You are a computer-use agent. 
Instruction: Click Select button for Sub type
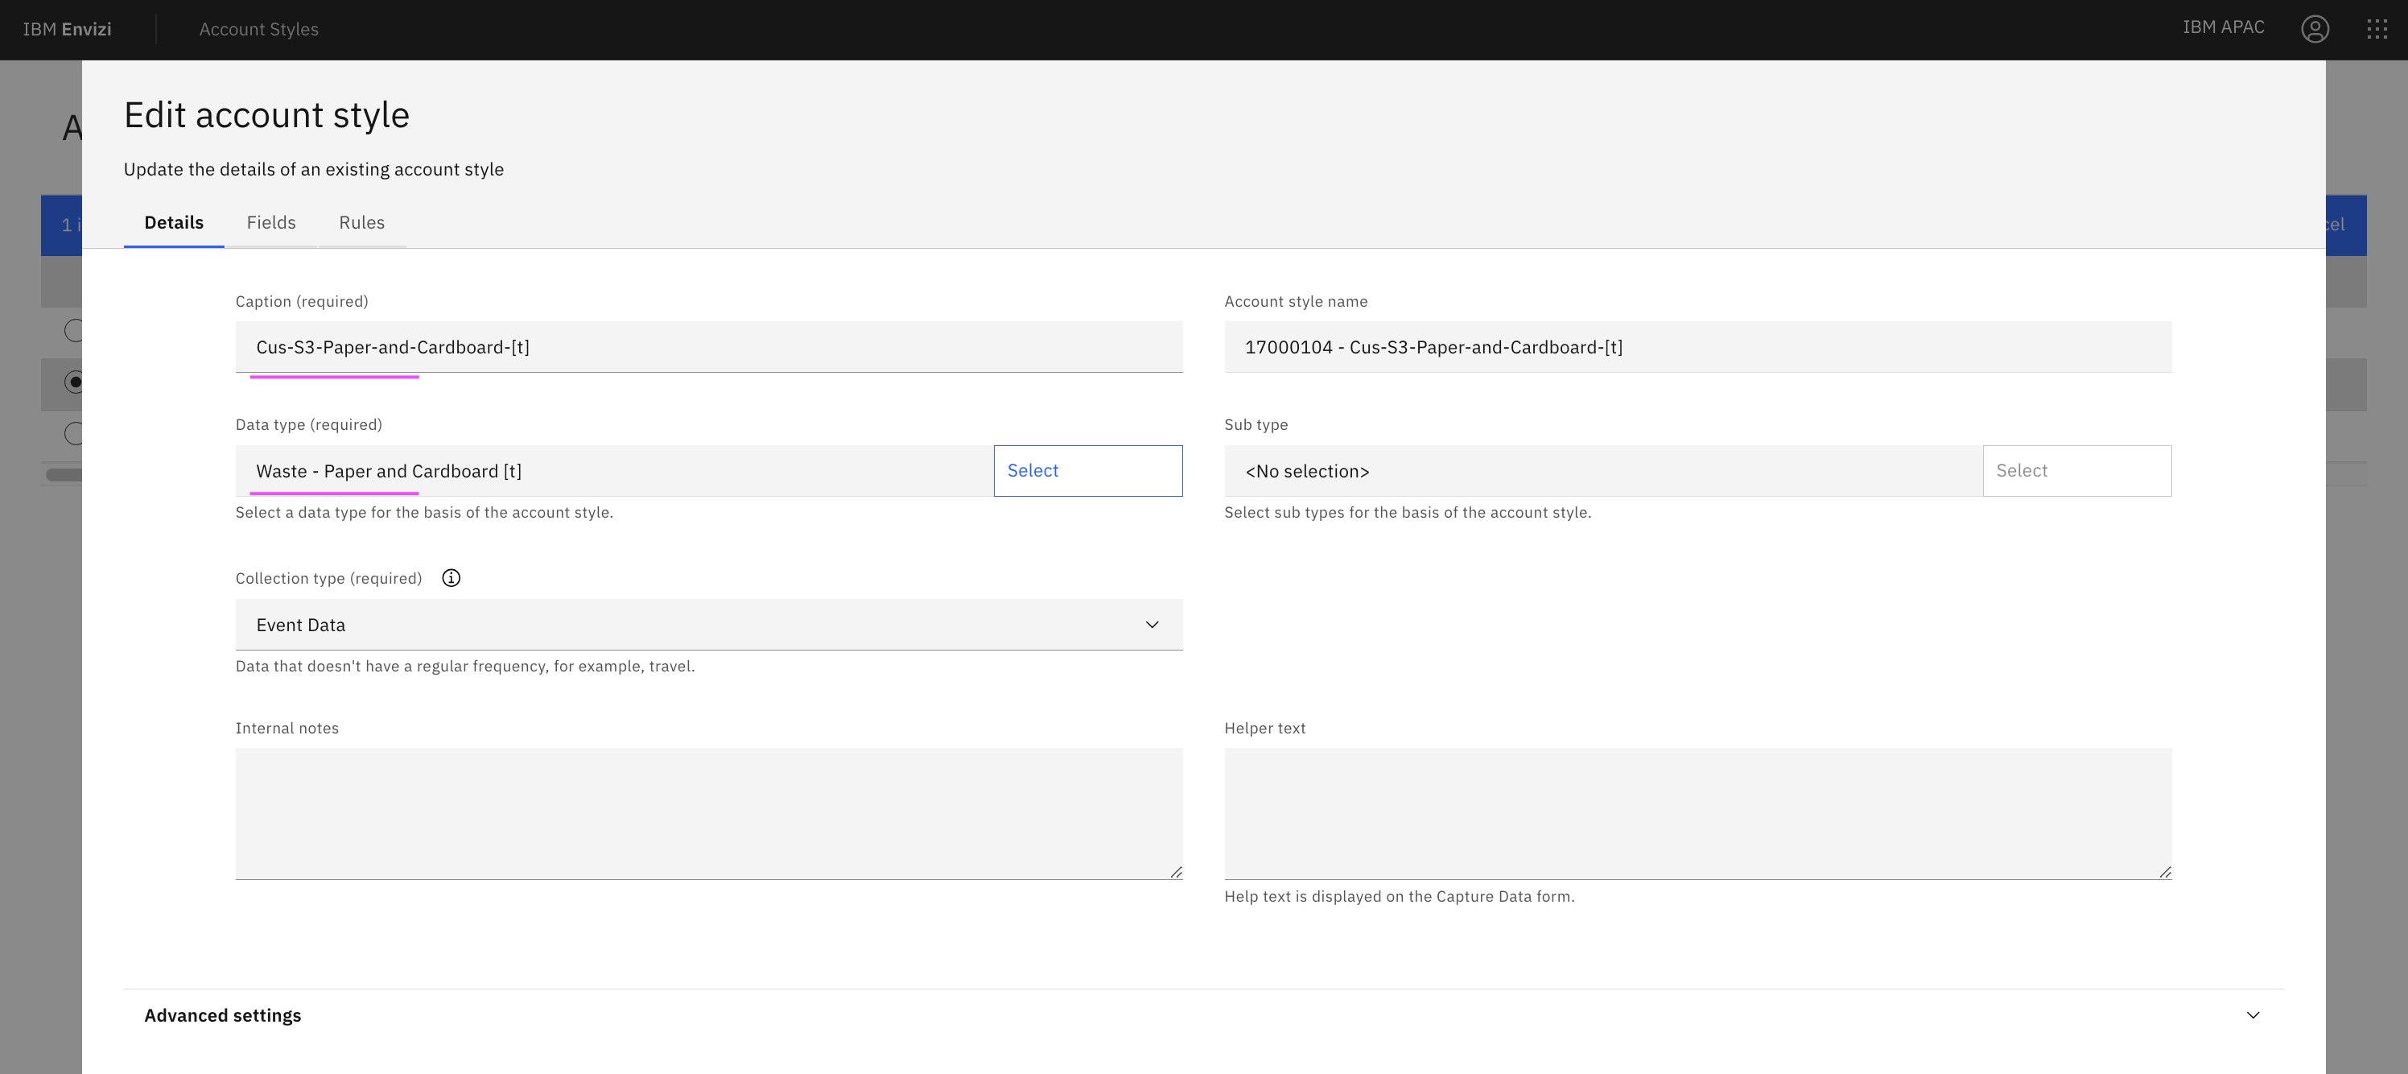pyautogui.click(x=2076, y=471)
